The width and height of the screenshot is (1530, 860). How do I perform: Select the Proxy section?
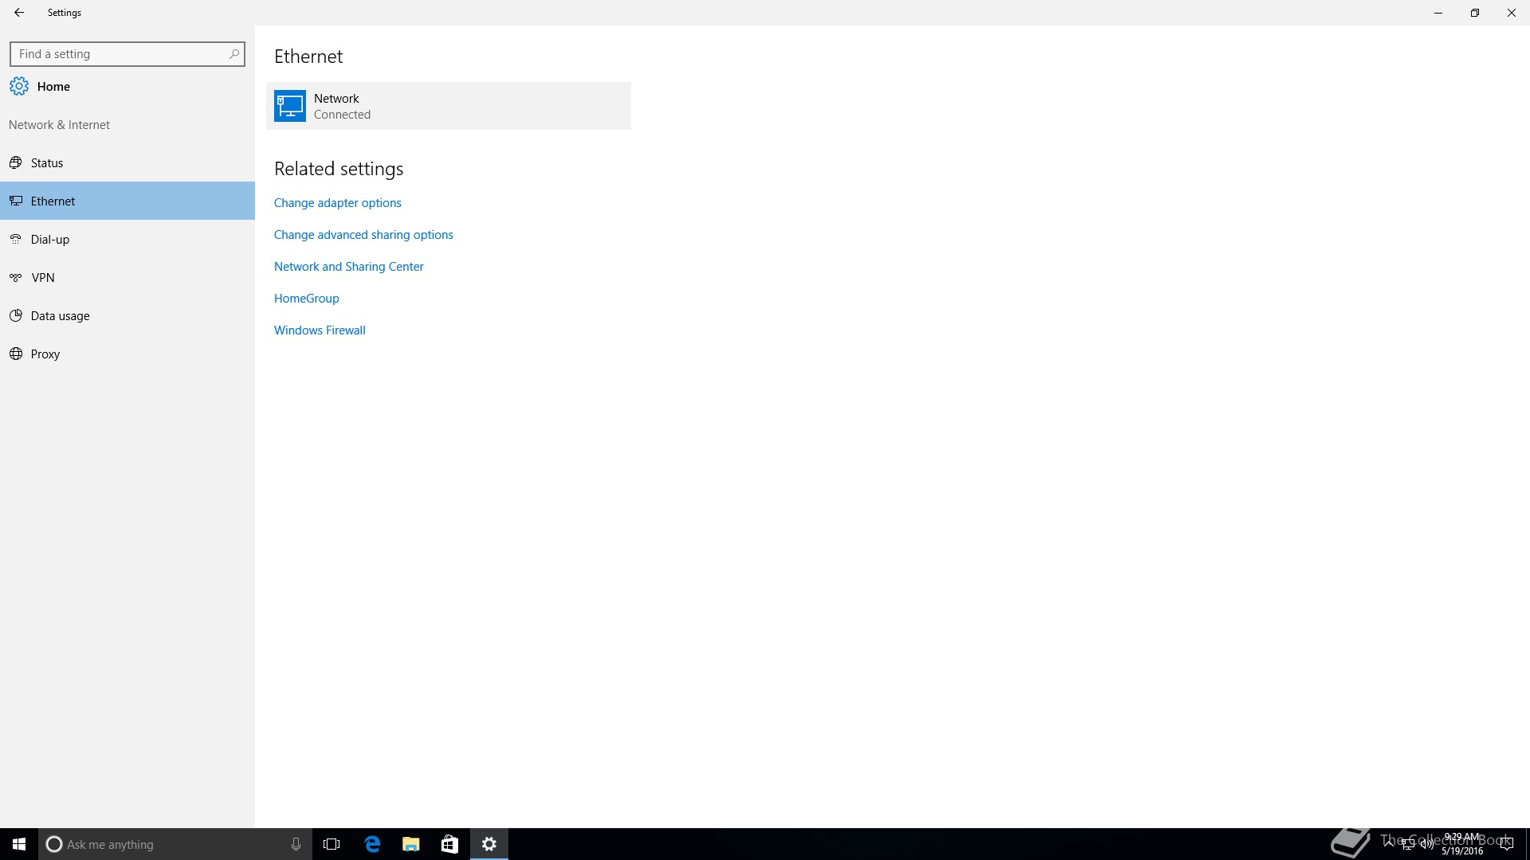[45, 354]
